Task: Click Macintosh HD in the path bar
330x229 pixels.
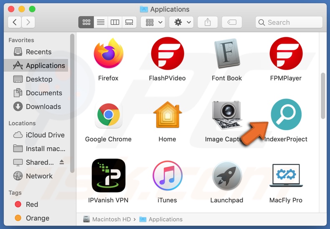Action: [x=107, y=219]
